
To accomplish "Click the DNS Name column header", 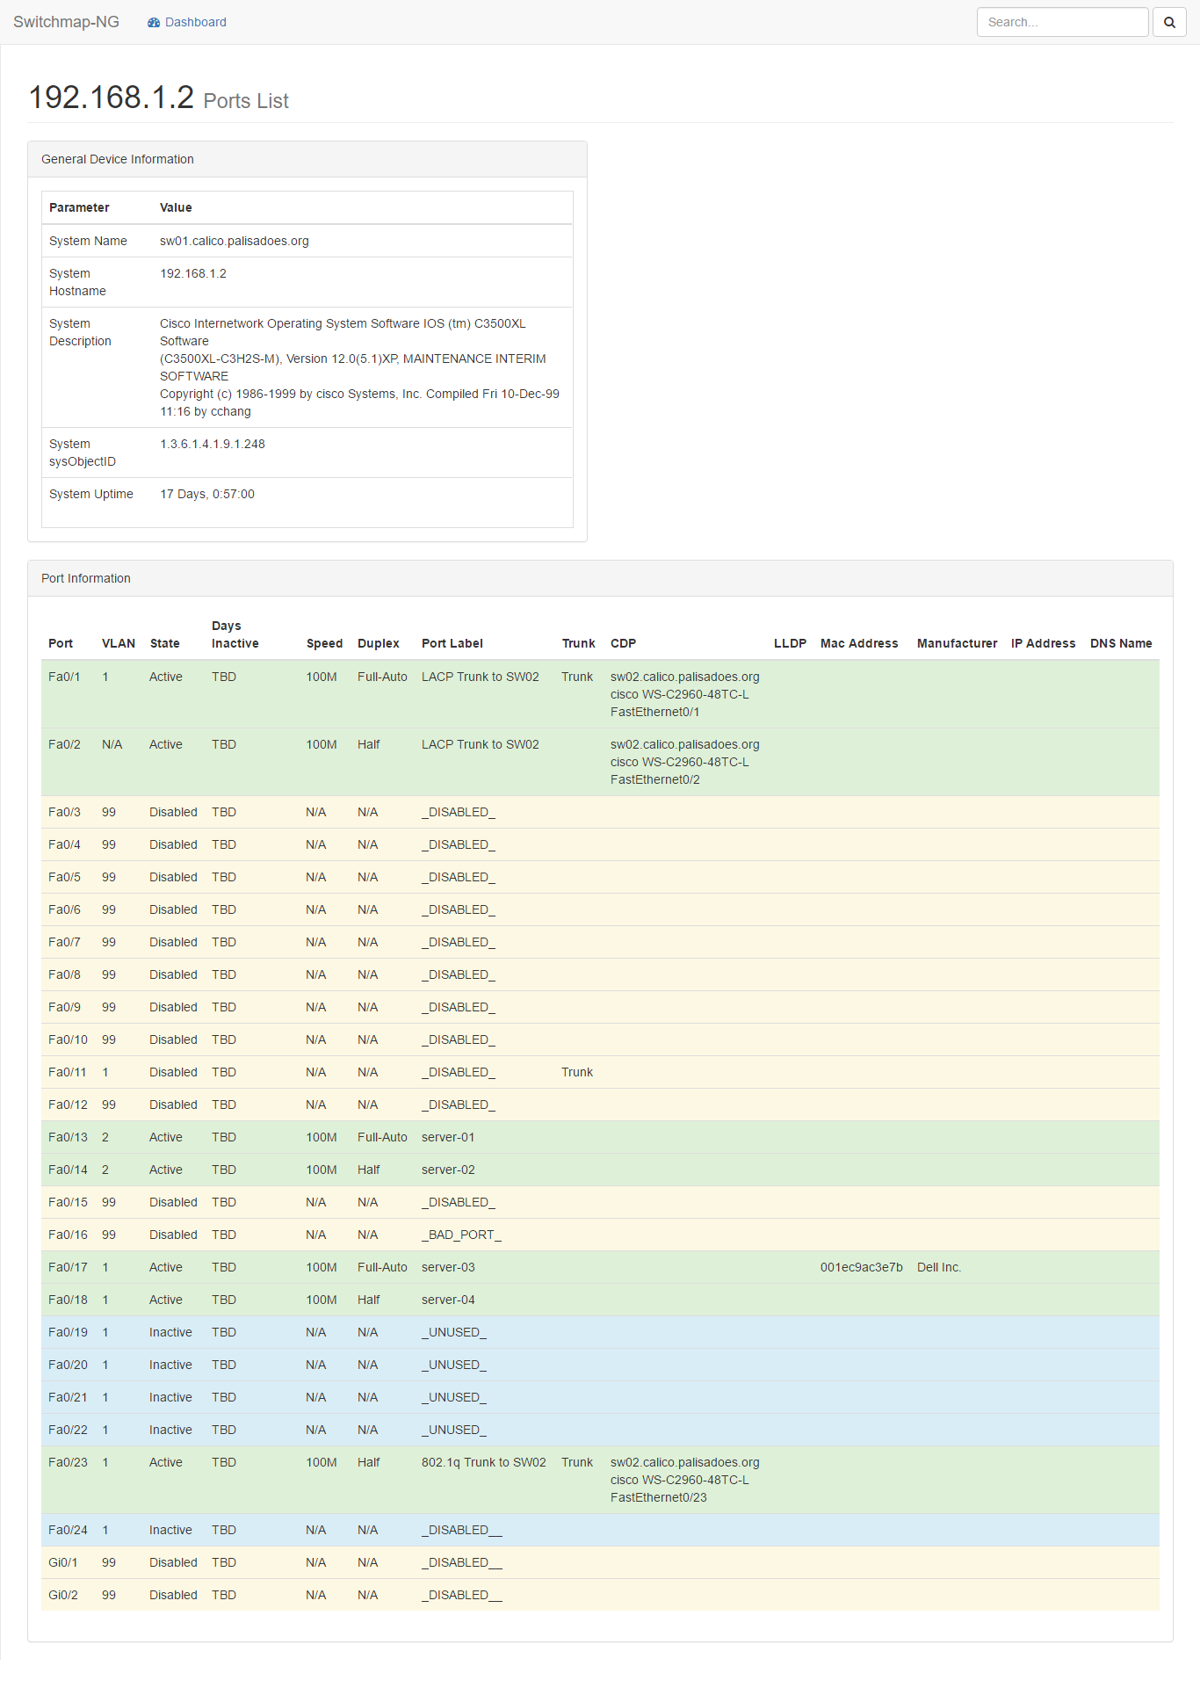I will tap(1121, 643).
